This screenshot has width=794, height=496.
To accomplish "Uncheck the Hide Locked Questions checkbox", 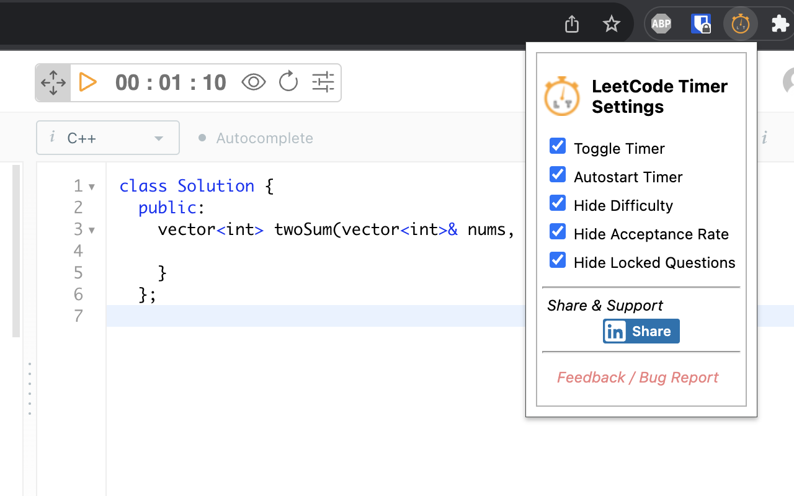I will 558,260.
